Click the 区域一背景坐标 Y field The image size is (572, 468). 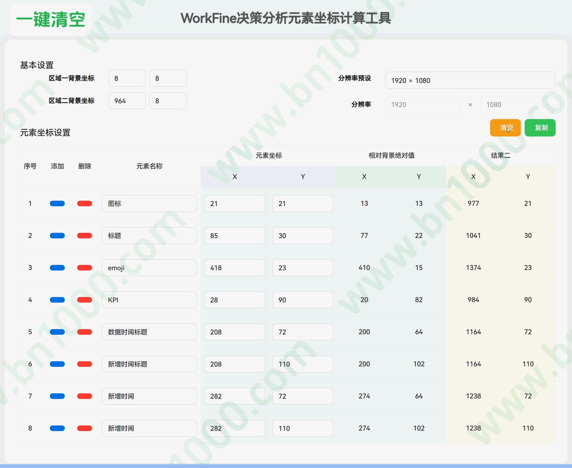[168, 78]
